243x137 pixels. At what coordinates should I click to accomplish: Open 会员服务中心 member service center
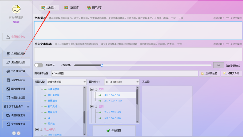16,36
